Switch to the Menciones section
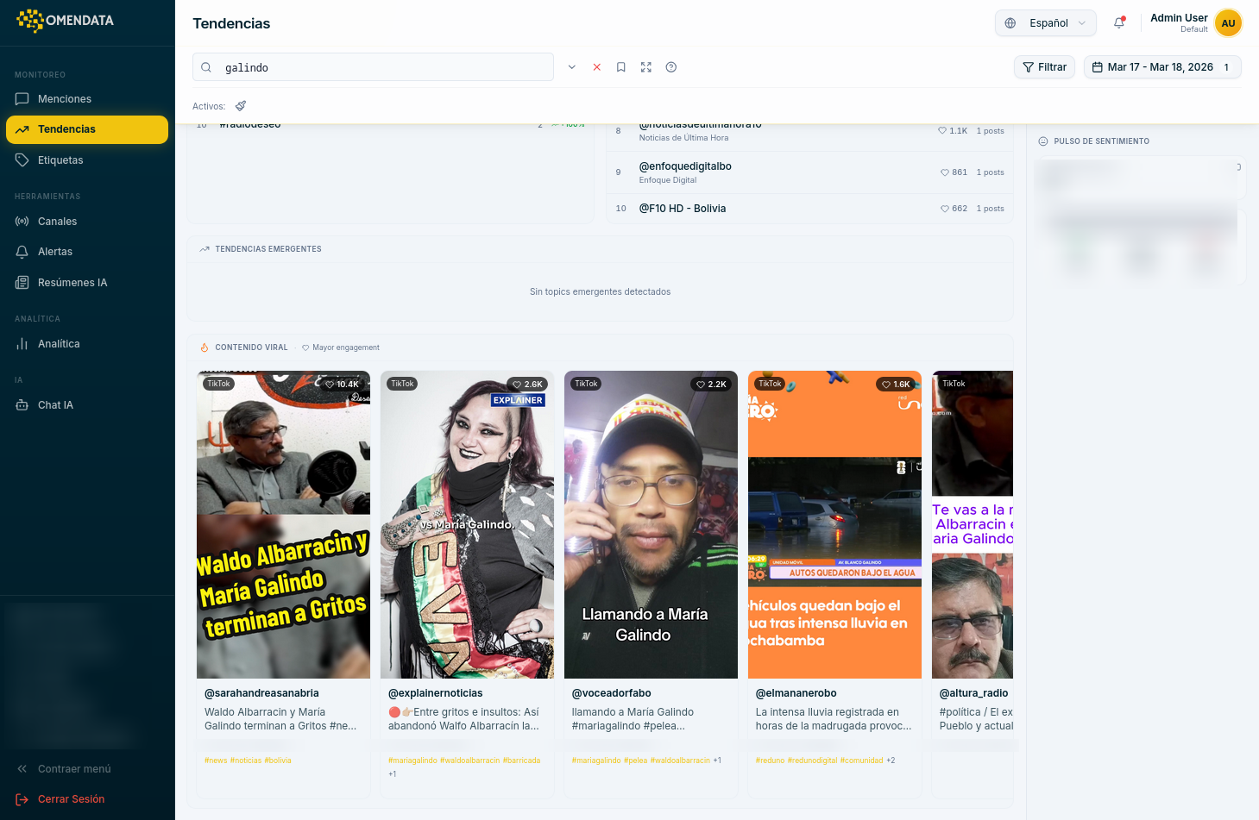This screenshot has height=820, width=1259. coord(65,98)
